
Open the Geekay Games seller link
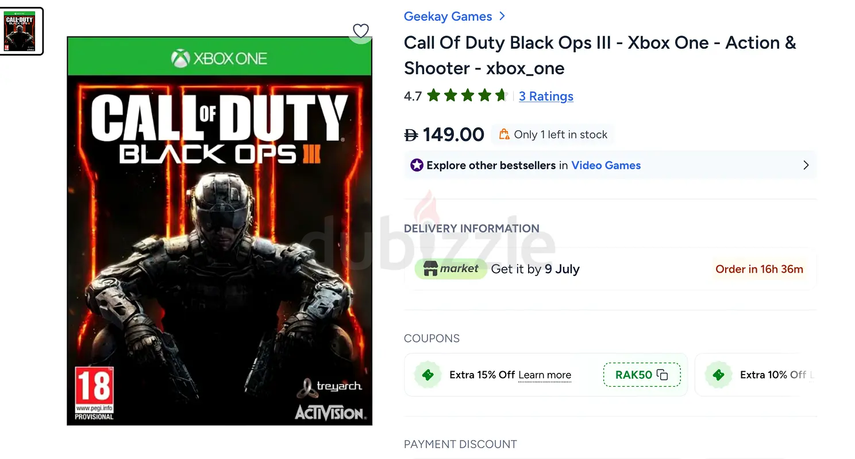(x=448, y=16)
